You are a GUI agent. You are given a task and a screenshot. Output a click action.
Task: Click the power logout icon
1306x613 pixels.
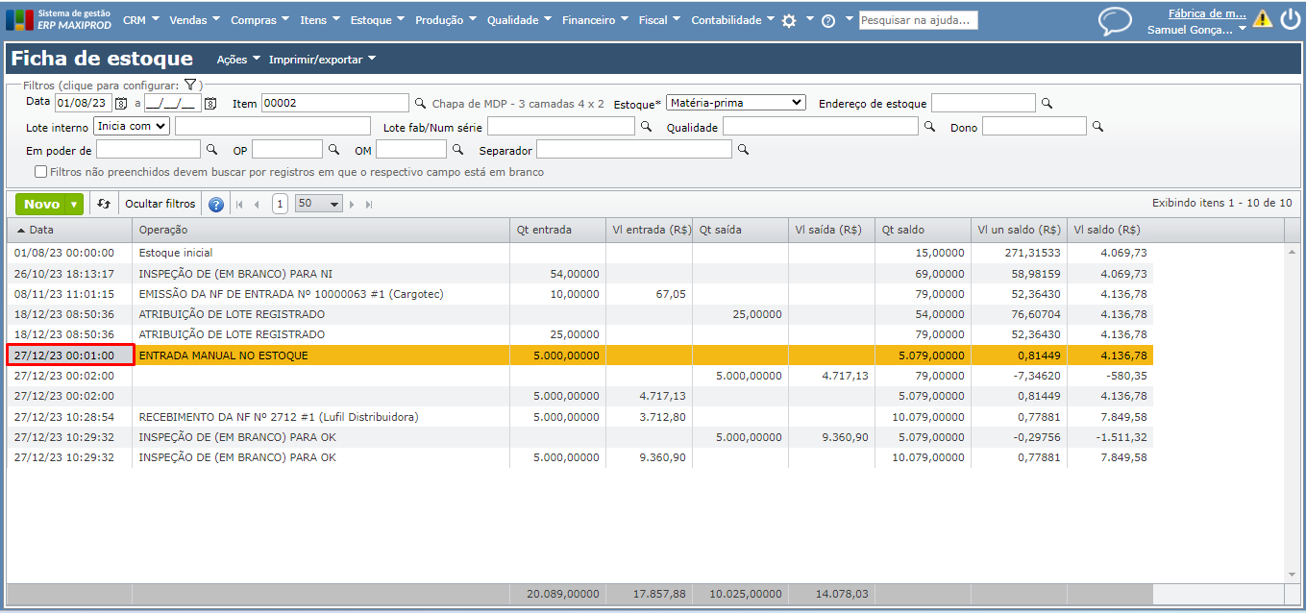[x=1290, y=19]
